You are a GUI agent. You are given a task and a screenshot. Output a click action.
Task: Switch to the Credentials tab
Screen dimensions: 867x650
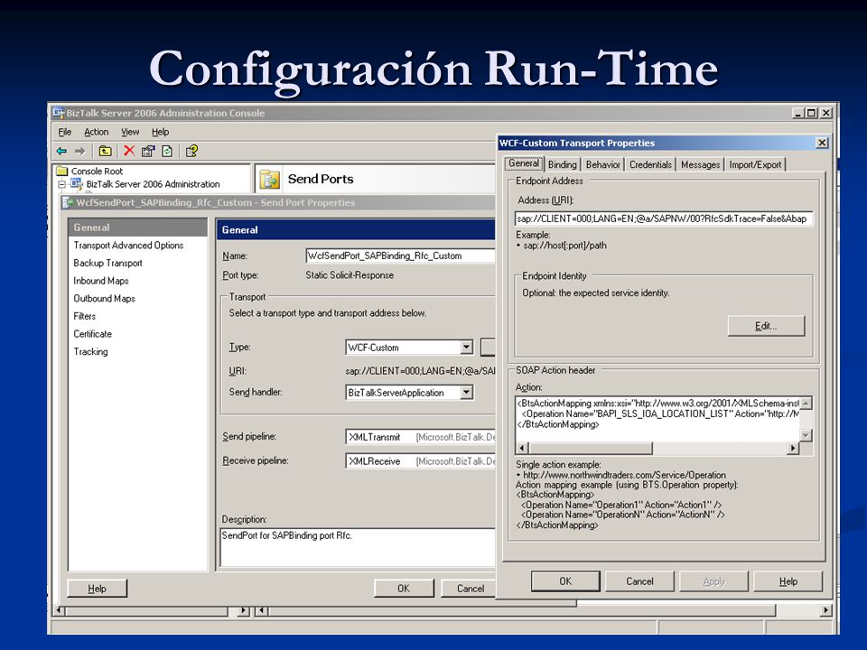click(650, 164)
